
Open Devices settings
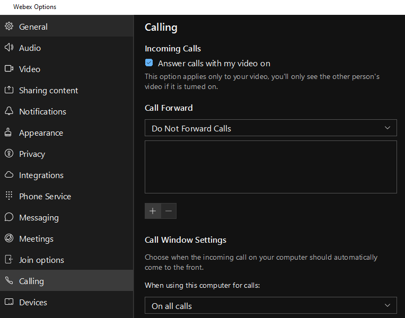[x=67, y=302]
